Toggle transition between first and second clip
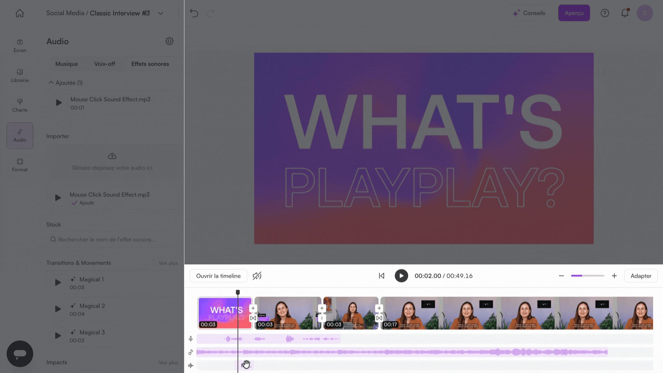 [x=253, y=318]
